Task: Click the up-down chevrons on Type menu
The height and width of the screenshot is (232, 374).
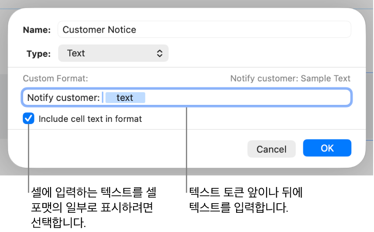Action: click(x=160, y=53)
